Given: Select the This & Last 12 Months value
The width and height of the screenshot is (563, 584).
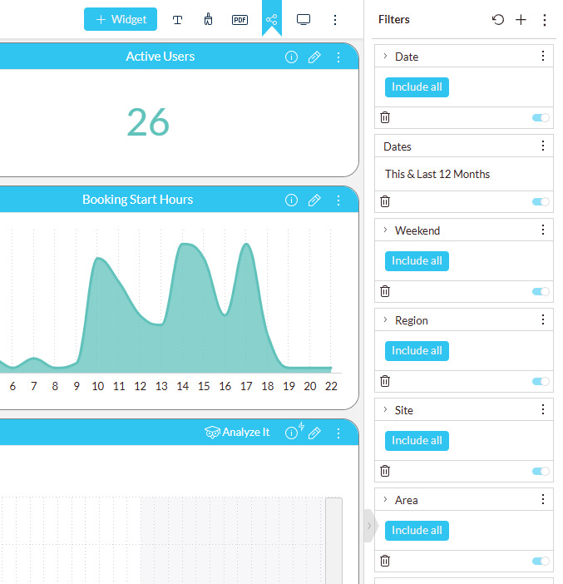Looking at the screenshot, I should pyautogui.click(x=437, y=175).
